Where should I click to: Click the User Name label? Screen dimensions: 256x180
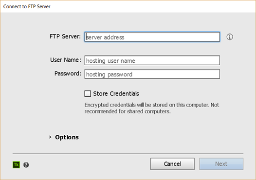pyautogui.click(x=66, y=60)
